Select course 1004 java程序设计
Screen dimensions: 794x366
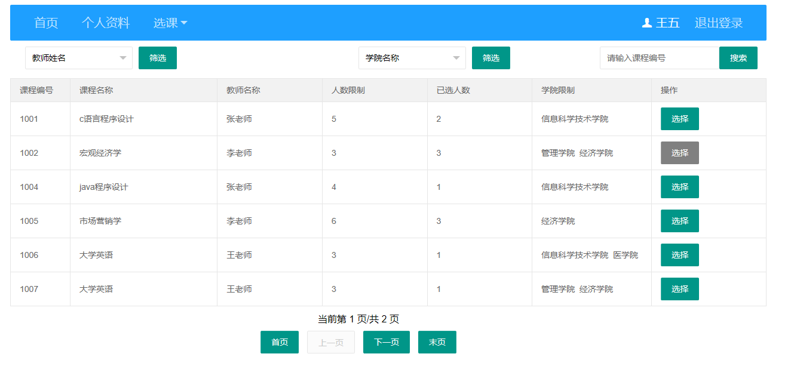[680, 187]
